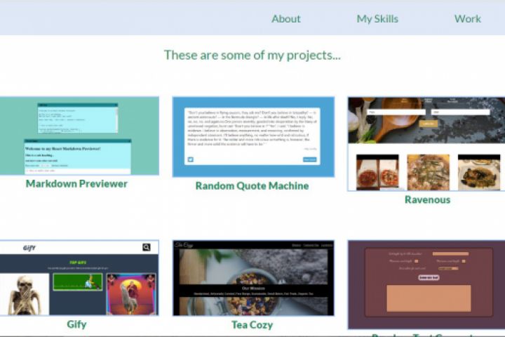Screen dimensions: 505x337
Task: Open the Ravenous project thumbnail
Action: (426, 144)
